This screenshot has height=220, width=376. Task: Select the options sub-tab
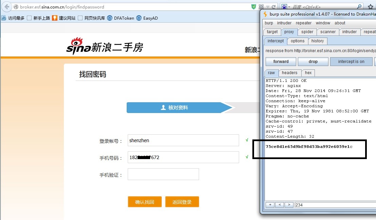298,41
